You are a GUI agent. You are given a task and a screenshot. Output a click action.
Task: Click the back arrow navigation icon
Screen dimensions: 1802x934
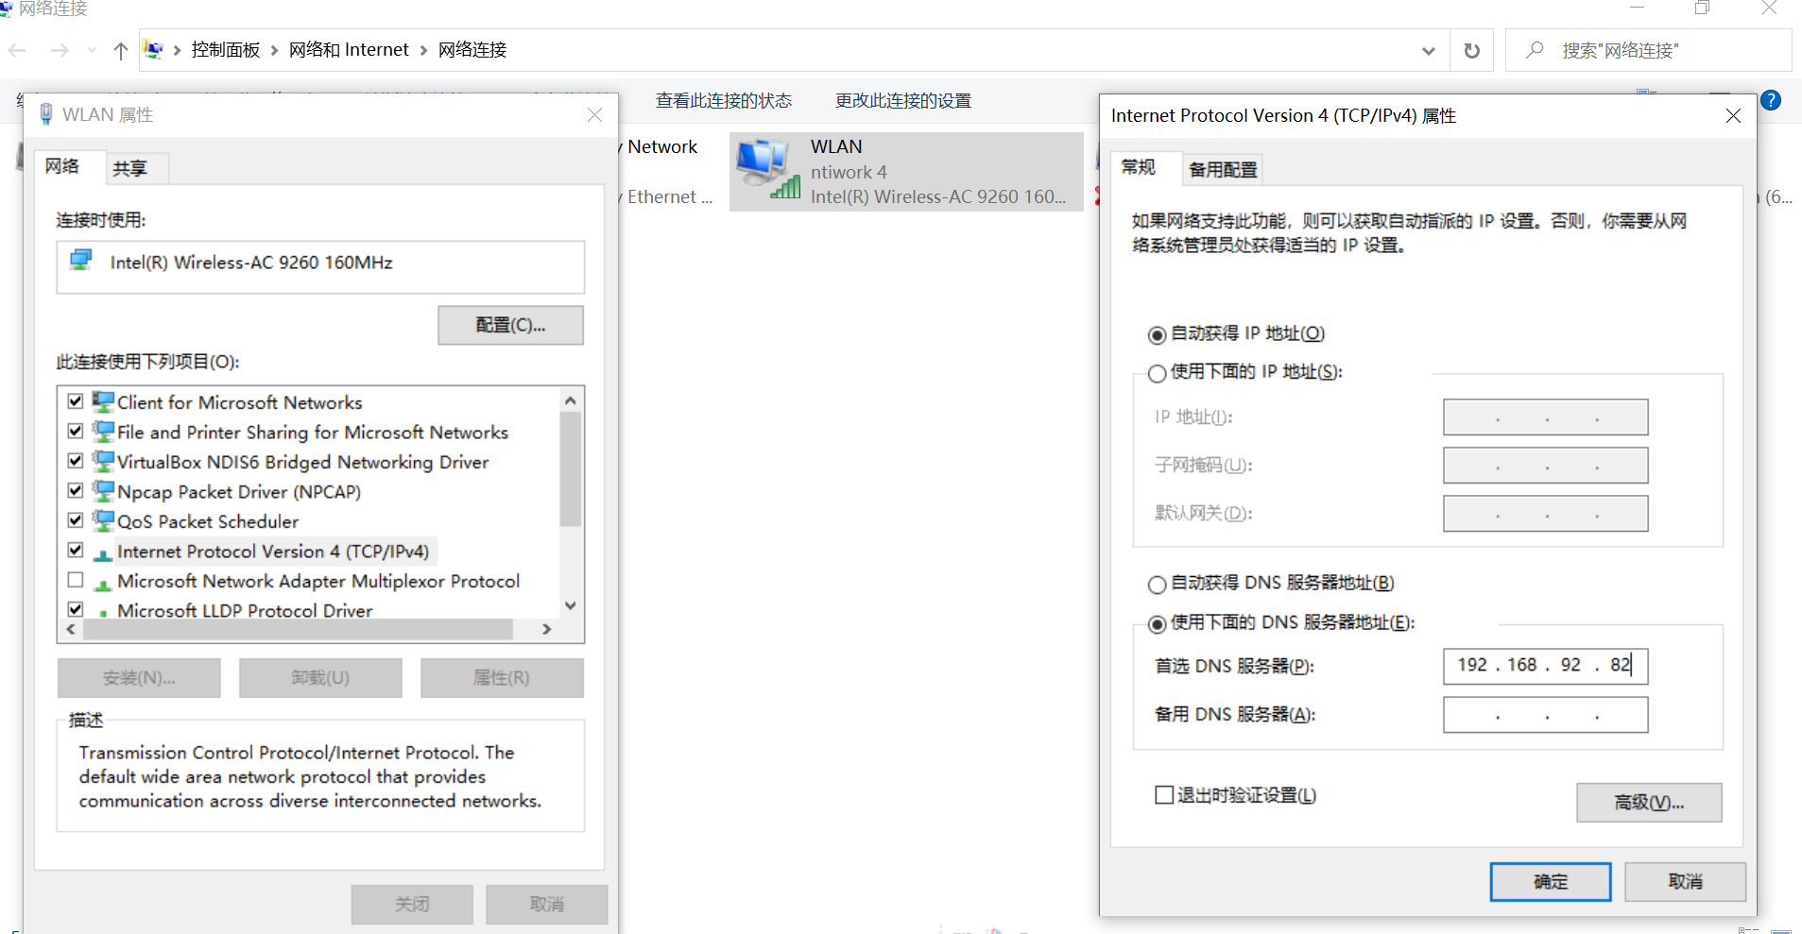click(18, 51)
